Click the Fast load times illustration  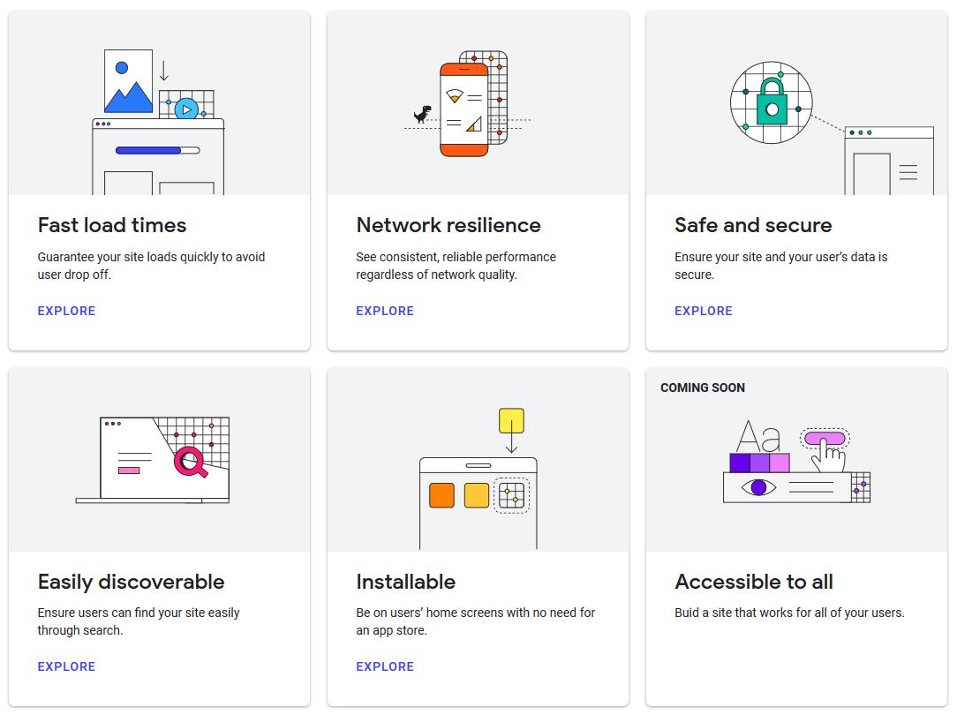pos(158,122)
